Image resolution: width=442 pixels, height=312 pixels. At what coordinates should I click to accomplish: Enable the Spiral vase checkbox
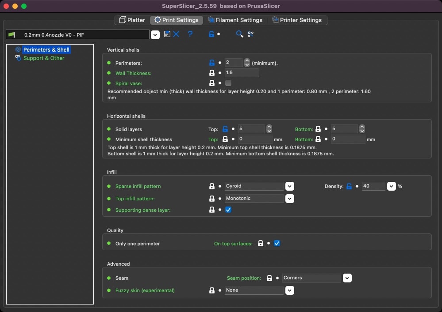coord(228,83)
